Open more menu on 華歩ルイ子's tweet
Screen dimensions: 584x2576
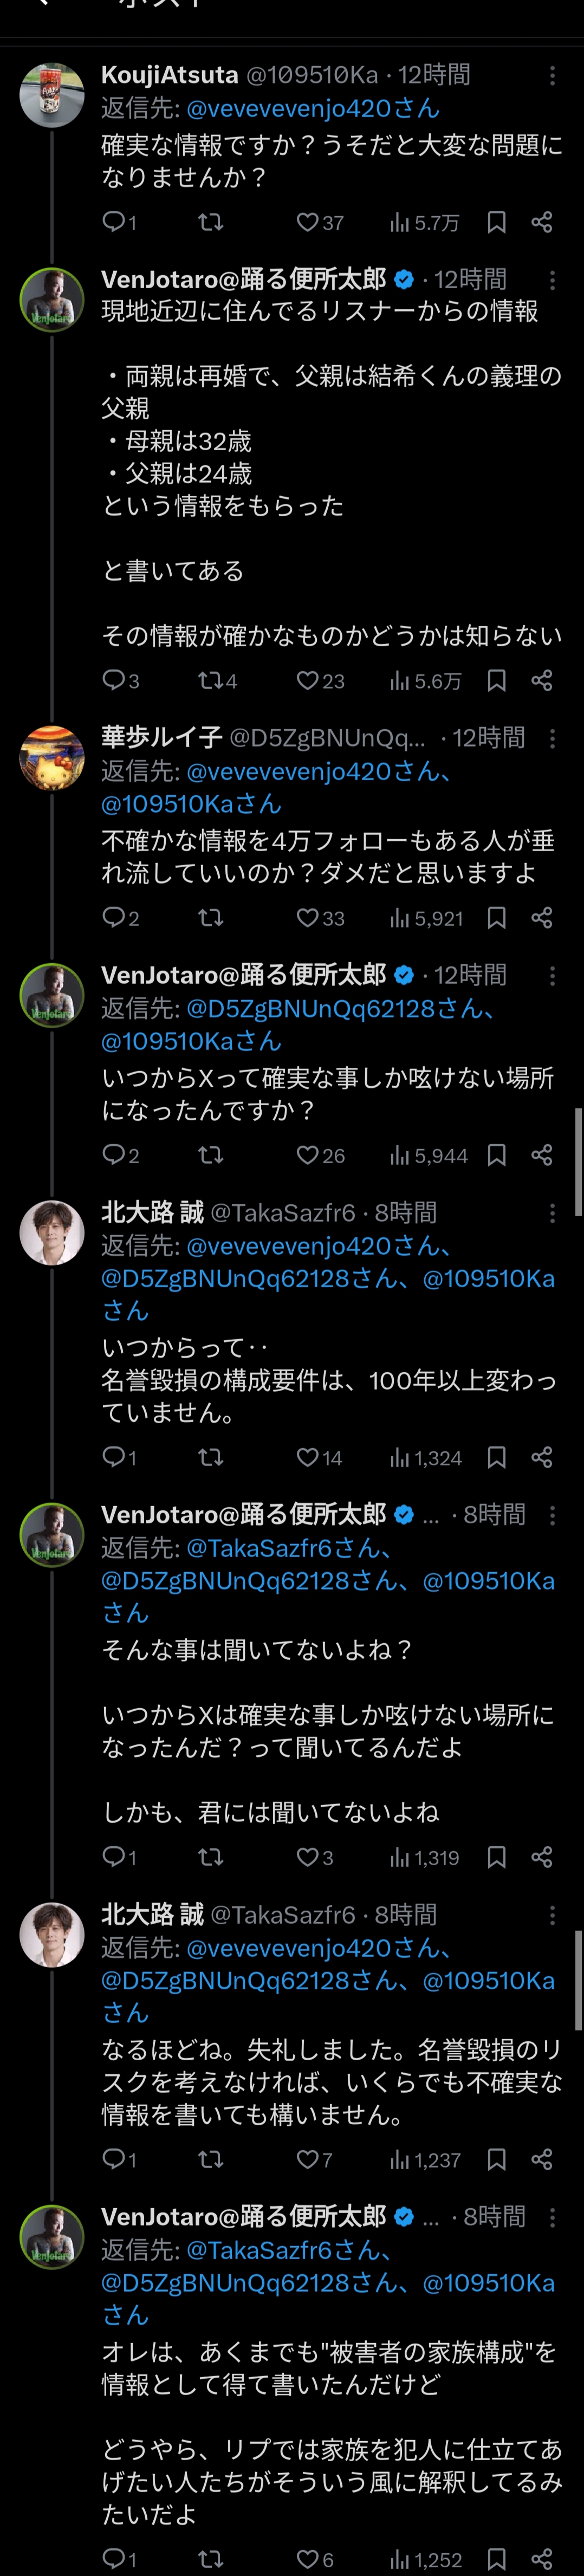pyautogui.click(x=552, y=738)
